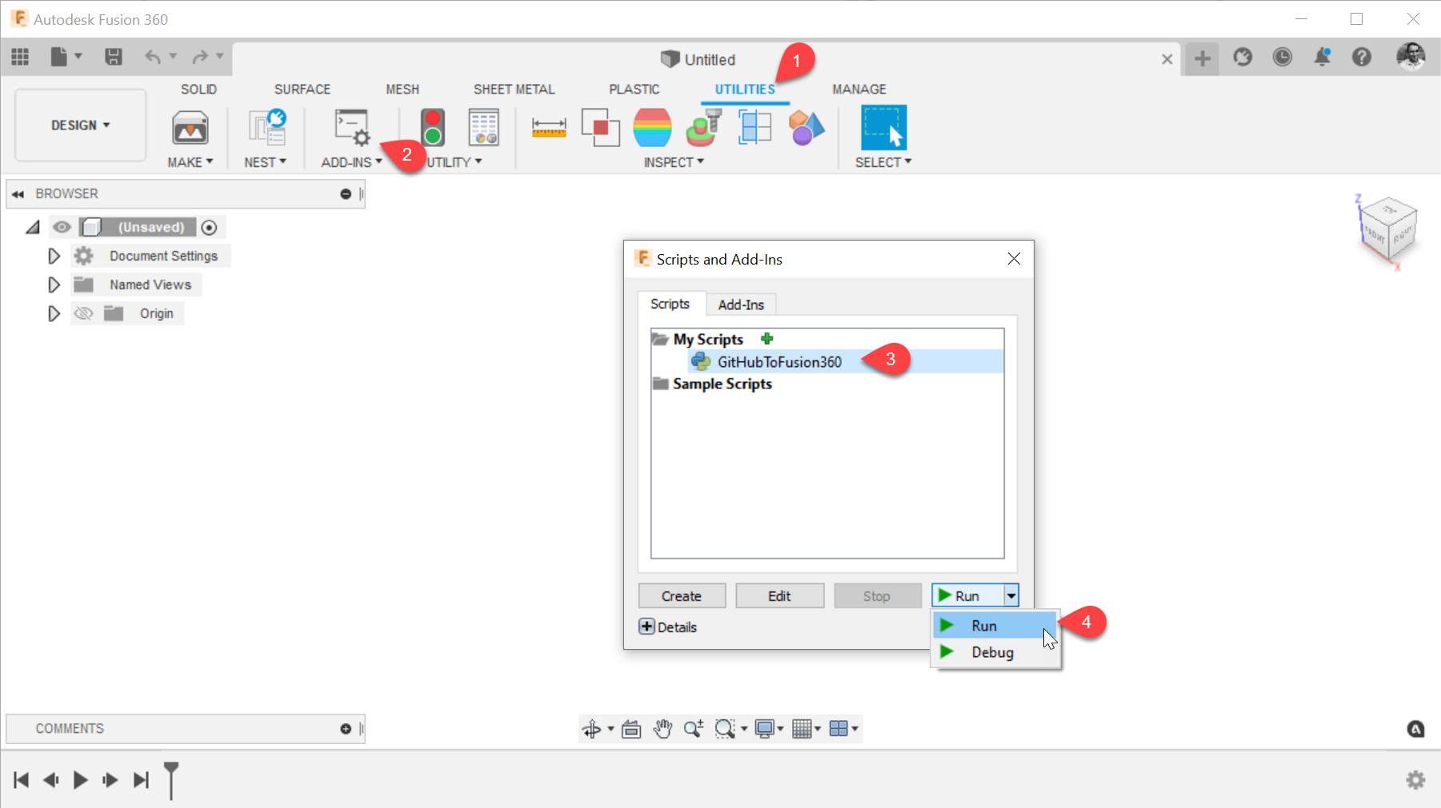1441x808 pixels.
Task: Open the INSPECT dropdown menu
Action: pos(674,162)
